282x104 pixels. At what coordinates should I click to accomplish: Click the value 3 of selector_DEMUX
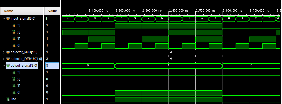47,59
